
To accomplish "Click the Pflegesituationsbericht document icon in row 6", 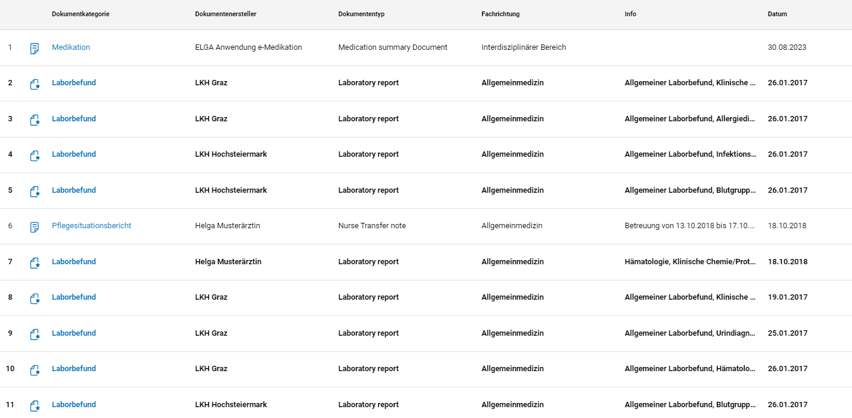I will [x=35, y=227].
